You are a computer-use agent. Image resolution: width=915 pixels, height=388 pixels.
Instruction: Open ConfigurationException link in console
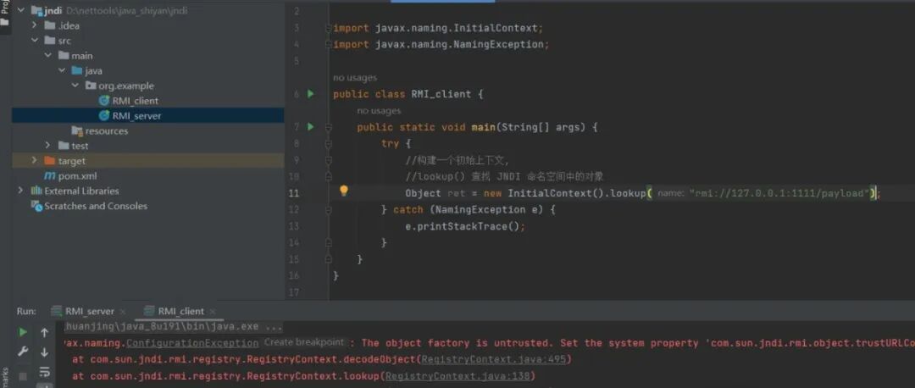[x=192, y=343]
